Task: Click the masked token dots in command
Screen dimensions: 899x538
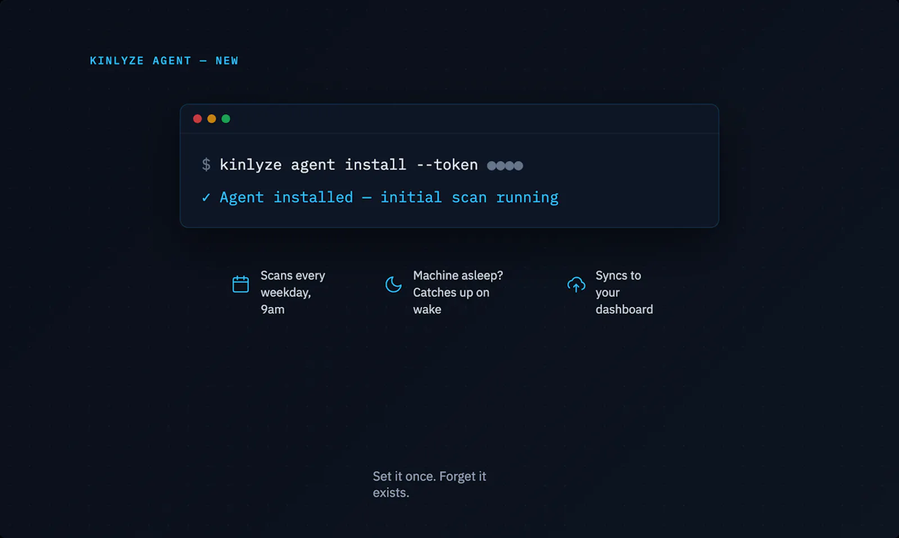Action: pos(505,165)
